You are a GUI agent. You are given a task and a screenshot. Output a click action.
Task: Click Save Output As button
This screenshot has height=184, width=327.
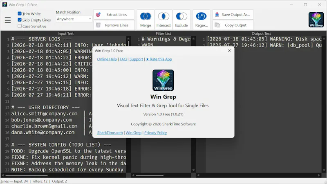tap(233, 15)
